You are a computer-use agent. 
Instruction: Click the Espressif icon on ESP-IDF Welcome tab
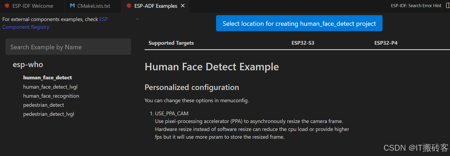(6, 6)
